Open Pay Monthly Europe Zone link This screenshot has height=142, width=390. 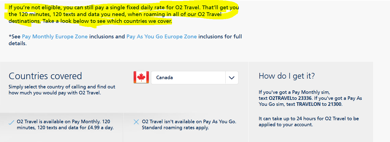55,36
